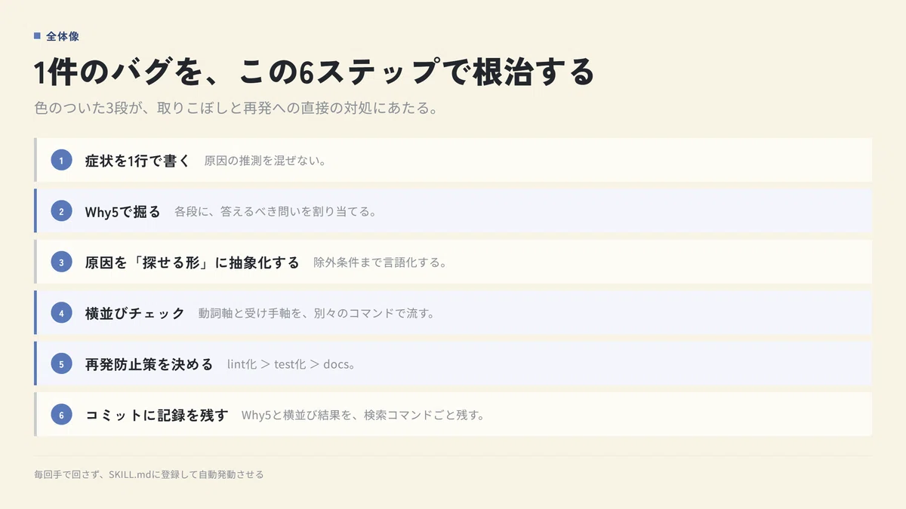Click the blue square beside 全体像
The image size is (906, 509).
tap(37, 35)
